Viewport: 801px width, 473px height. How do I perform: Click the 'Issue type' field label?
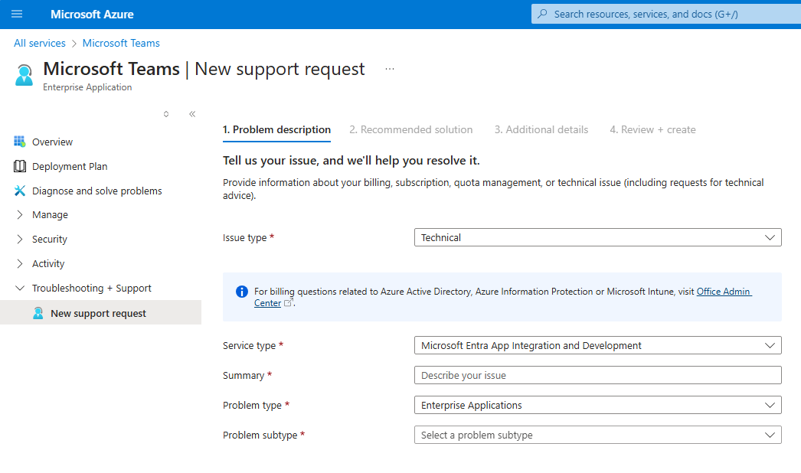245,237
